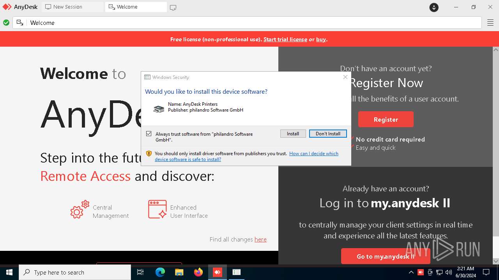Open the AnyDesk hamburger menu

(490, 23)
